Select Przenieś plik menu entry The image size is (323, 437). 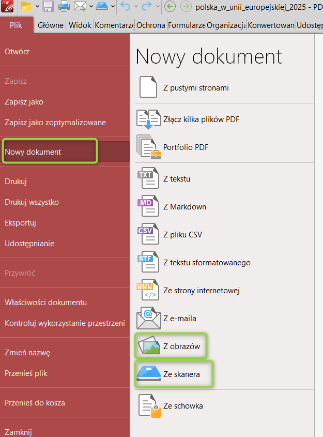[x=65, y=373]
